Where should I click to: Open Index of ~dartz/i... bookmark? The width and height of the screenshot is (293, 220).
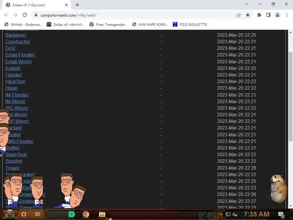click(x=66, y=25)
